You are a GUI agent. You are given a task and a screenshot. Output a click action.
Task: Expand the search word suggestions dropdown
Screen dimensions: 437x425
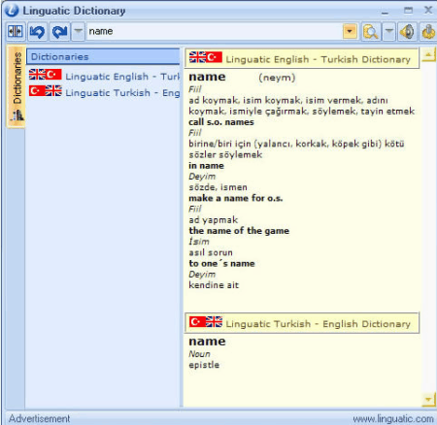click(x=350, y=31)
